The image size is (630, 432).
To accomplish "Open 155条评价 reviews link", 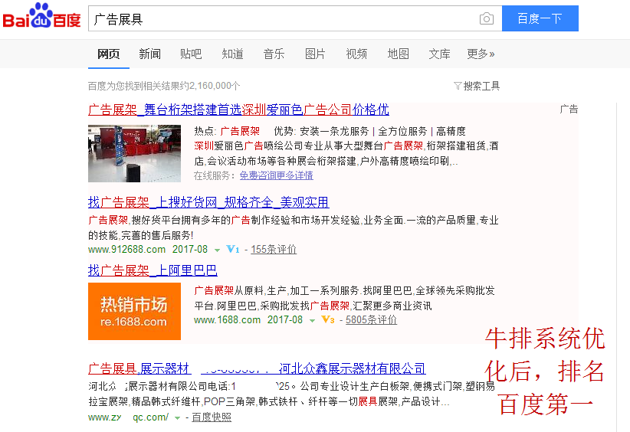I will (274, 250).
